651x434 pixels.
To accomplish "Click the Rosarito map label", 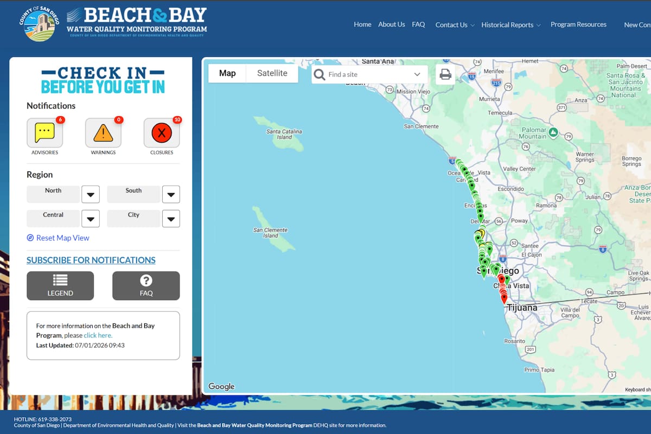I will [514, 341].
